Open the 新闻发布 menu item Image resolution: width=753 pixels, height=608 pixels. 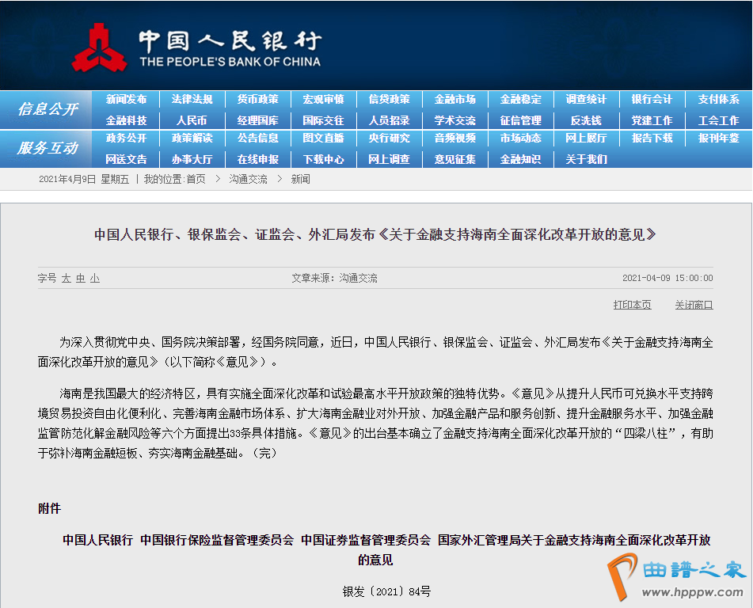(x=126, y=100)
